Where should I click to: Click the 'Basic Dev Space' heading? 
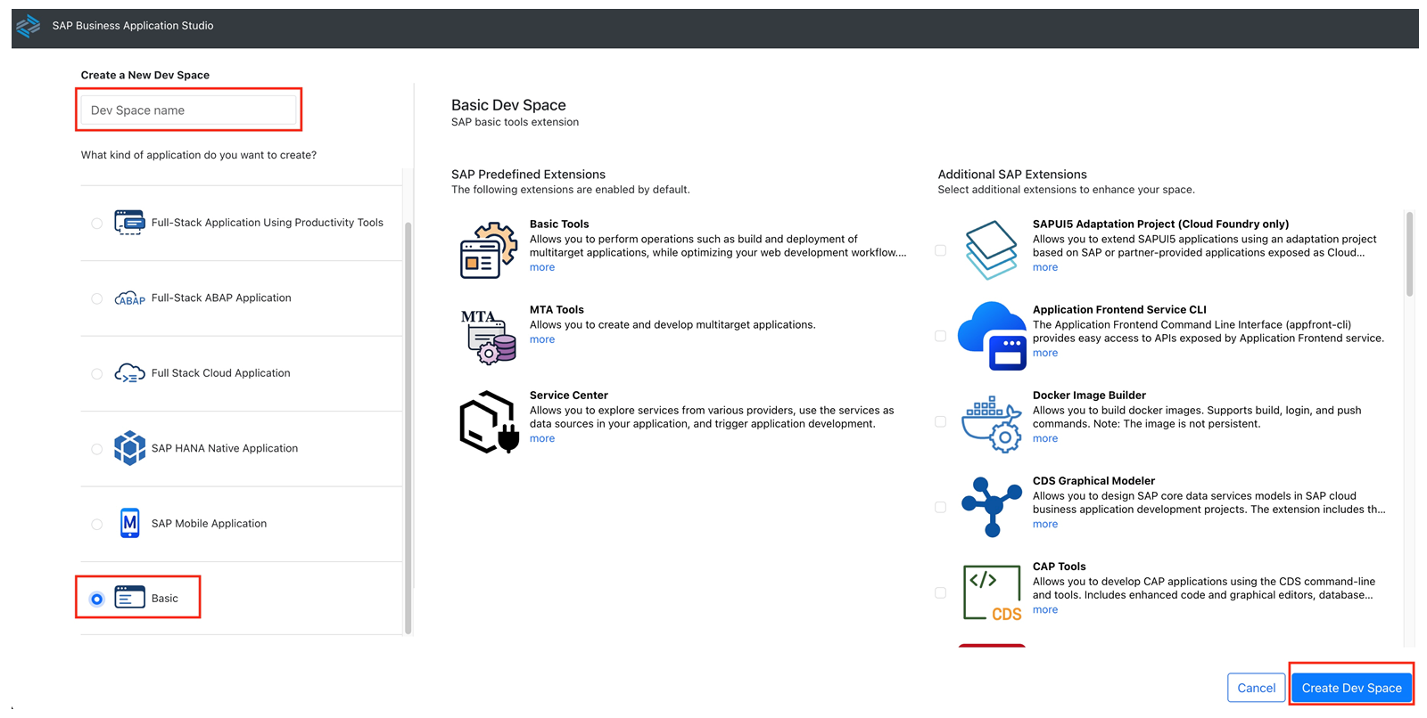(x=508, y=105)
